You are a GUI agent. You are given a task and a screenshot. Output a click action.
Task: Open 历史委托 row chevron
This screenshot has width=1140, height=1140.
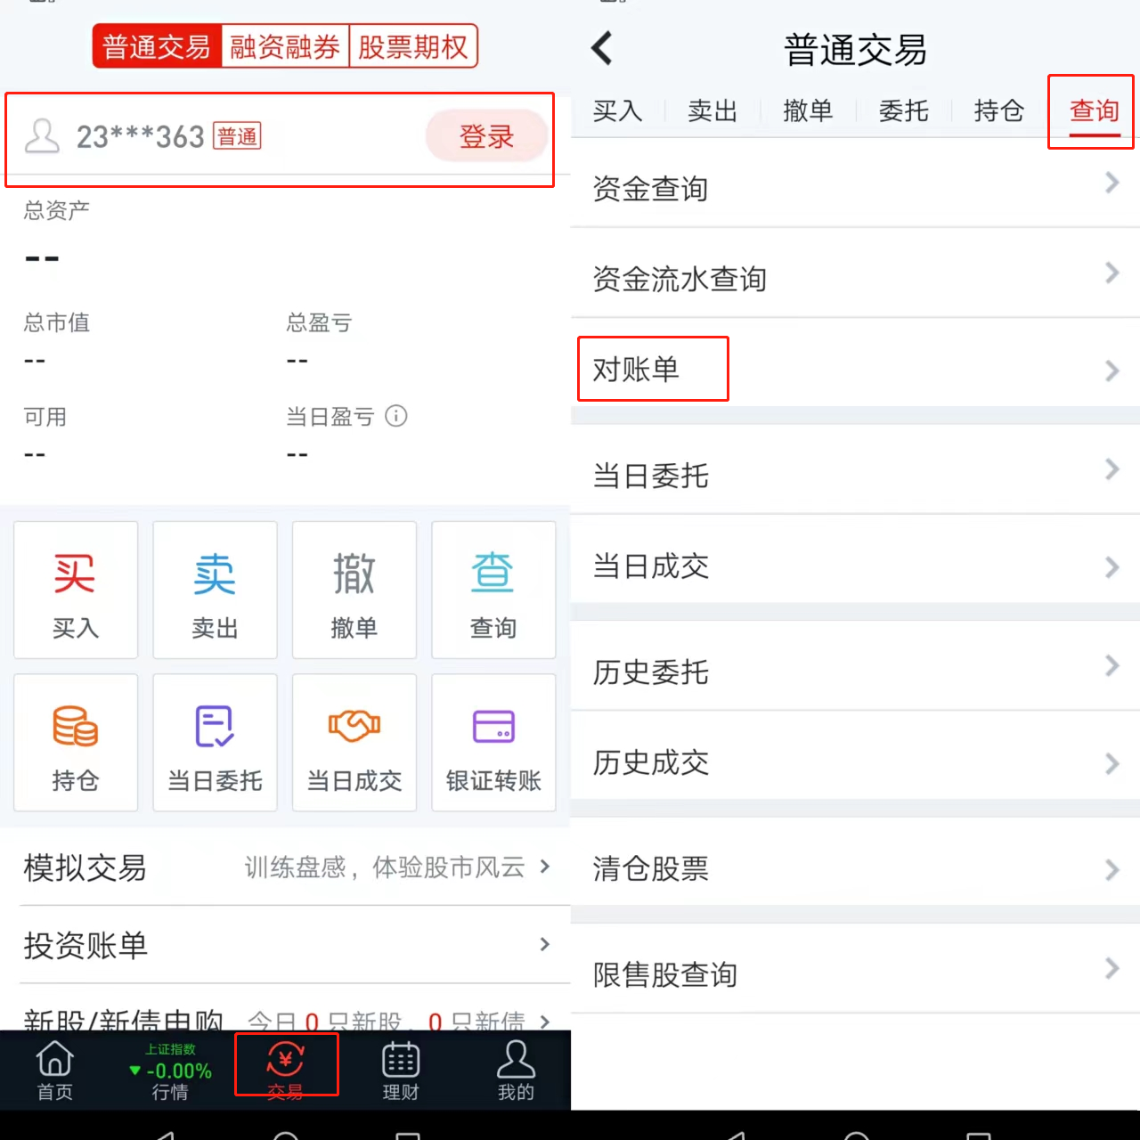point(1111,665)
